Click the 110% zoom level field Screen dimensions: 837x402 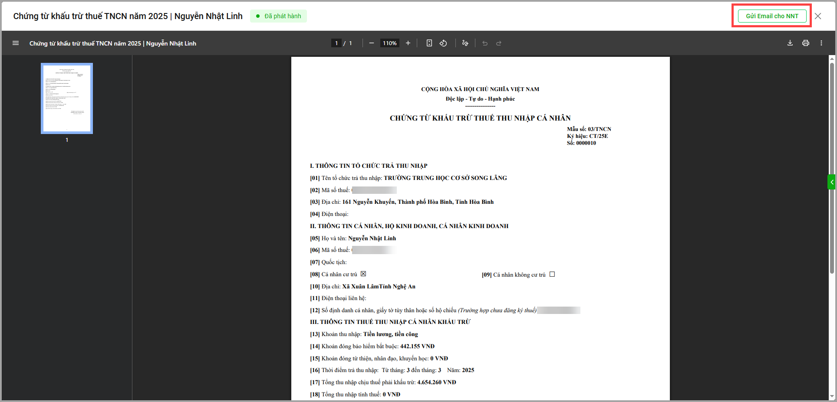coord(389,43)
